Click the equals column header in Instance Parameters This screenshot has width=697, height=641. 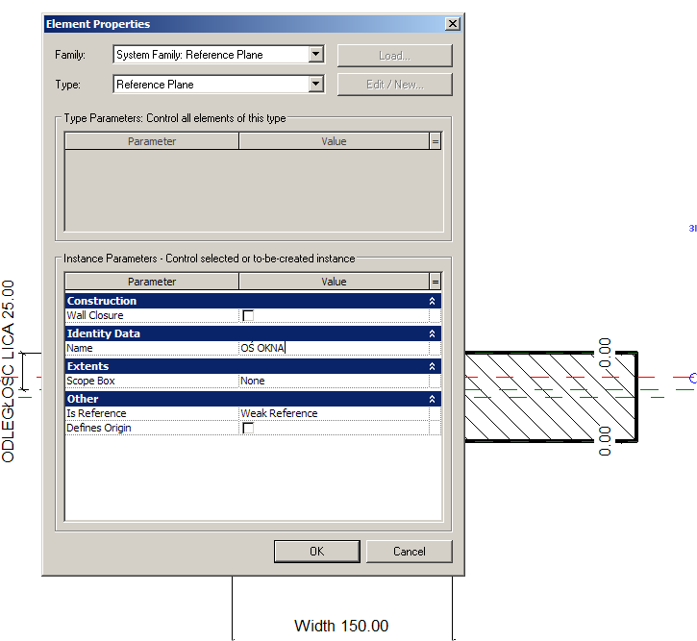[x=436, y=282]
